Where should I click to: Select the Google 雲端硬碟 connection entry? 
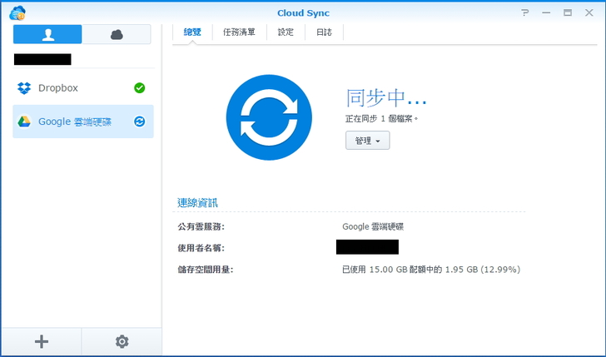[x=82, y=121]
